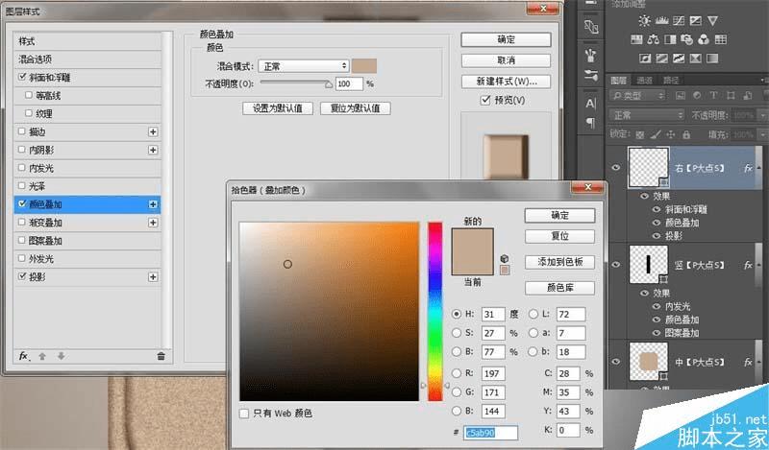Filter layers by pixel type
This screenshot has width=769, height=450.
coord(681,96)
